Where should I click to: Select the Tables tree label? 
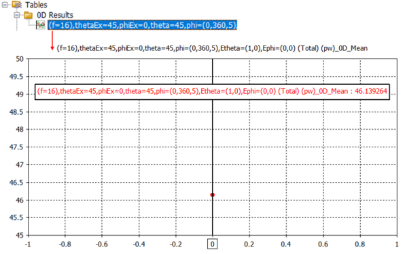click(x=36, y=5)
